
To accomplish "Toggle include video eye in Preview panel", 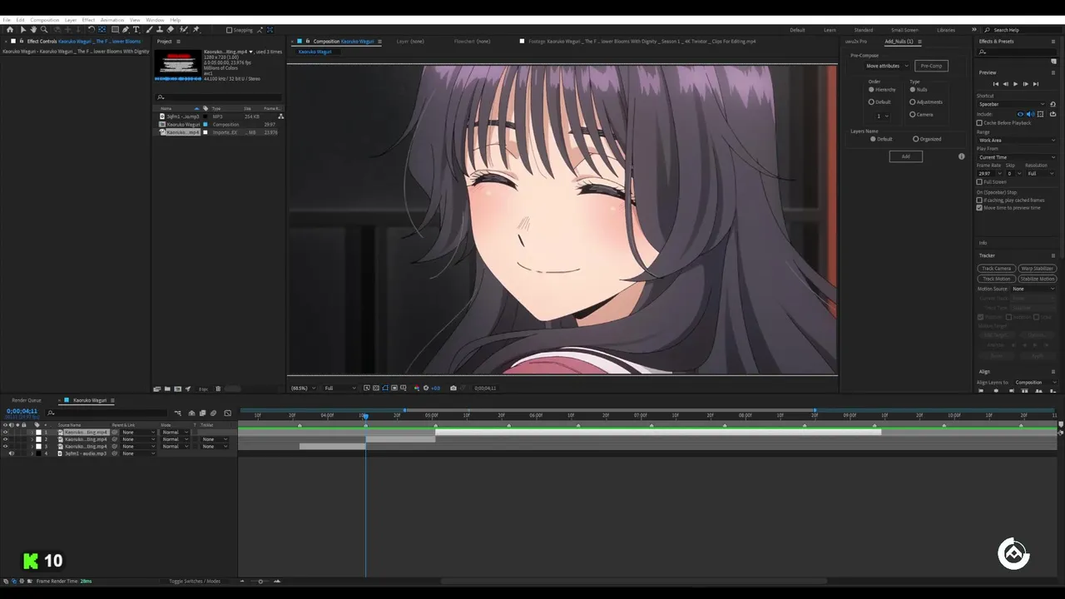I will pyautogui.click(x=1020, y=114).
